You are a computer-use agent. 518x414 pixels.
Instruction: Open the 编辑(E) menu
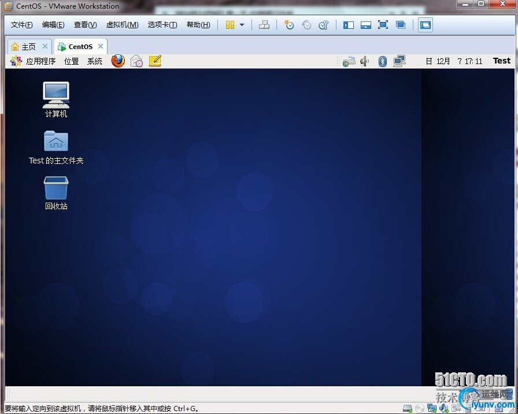point(53,25)
